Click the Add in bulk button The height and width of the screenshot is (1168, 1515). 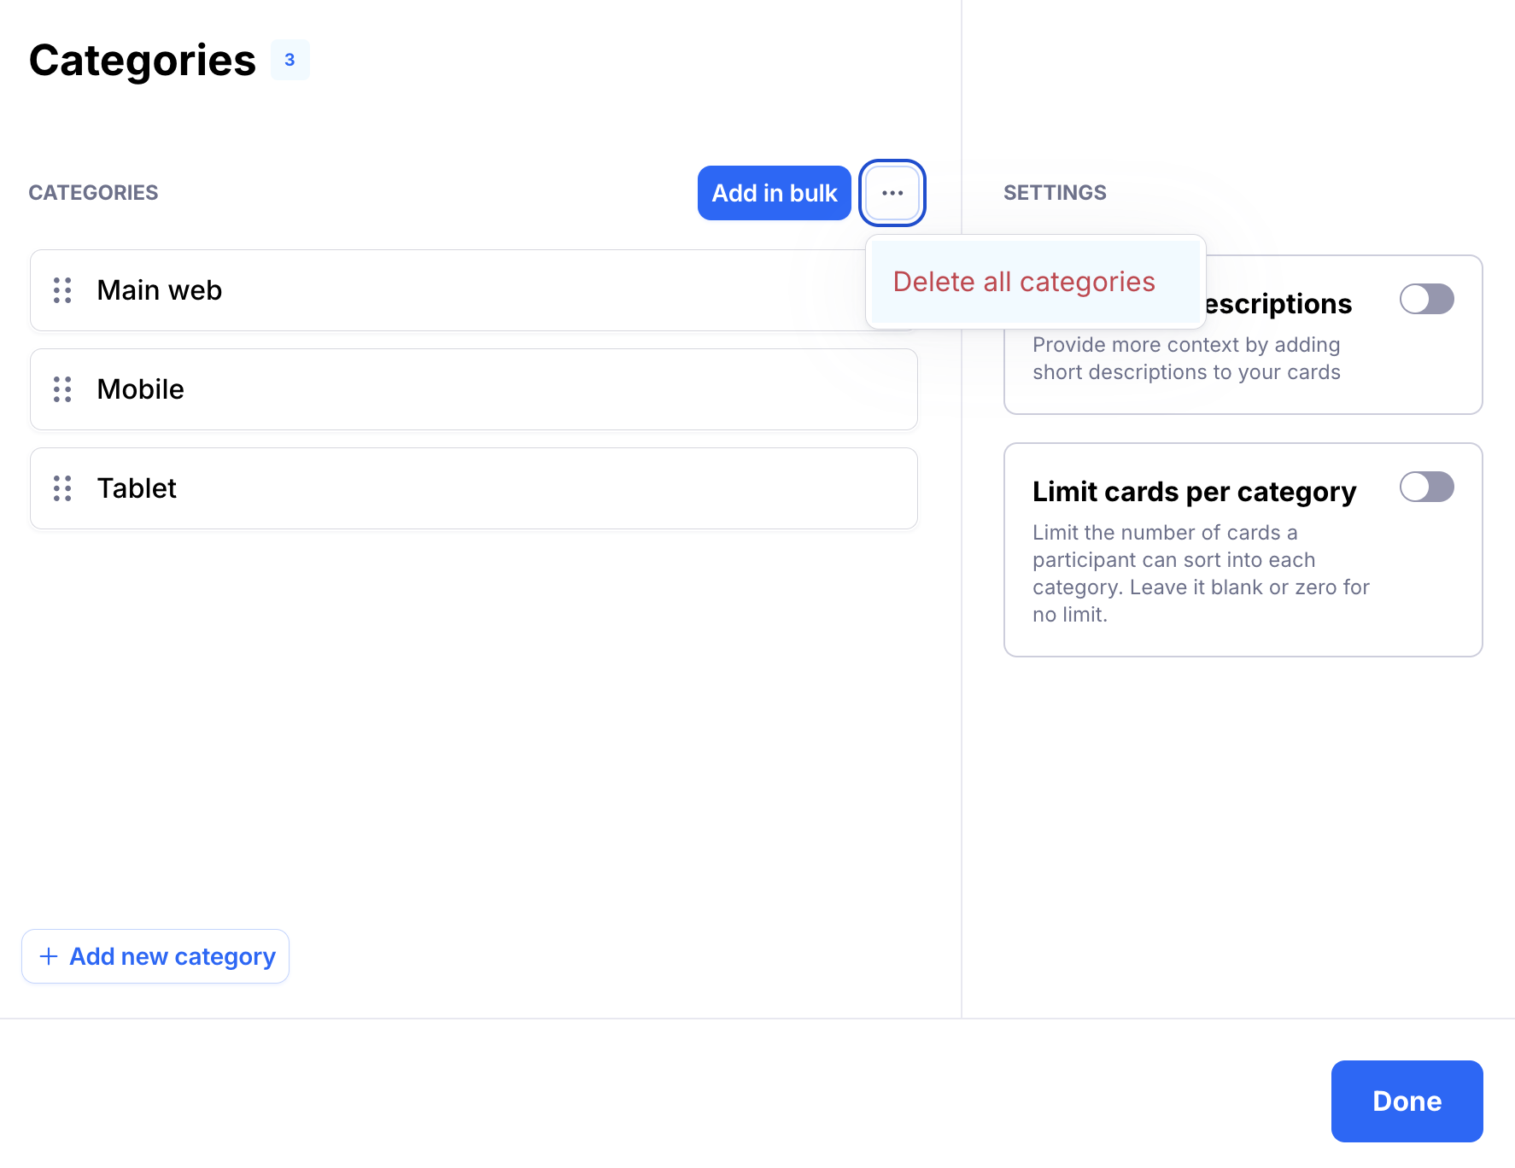pyautogui.click(x=774, y=193)
